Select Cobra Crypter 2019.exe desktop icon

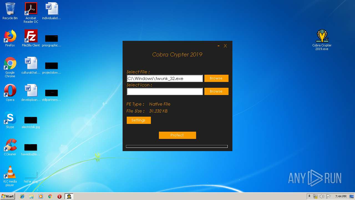click(322, 40)
